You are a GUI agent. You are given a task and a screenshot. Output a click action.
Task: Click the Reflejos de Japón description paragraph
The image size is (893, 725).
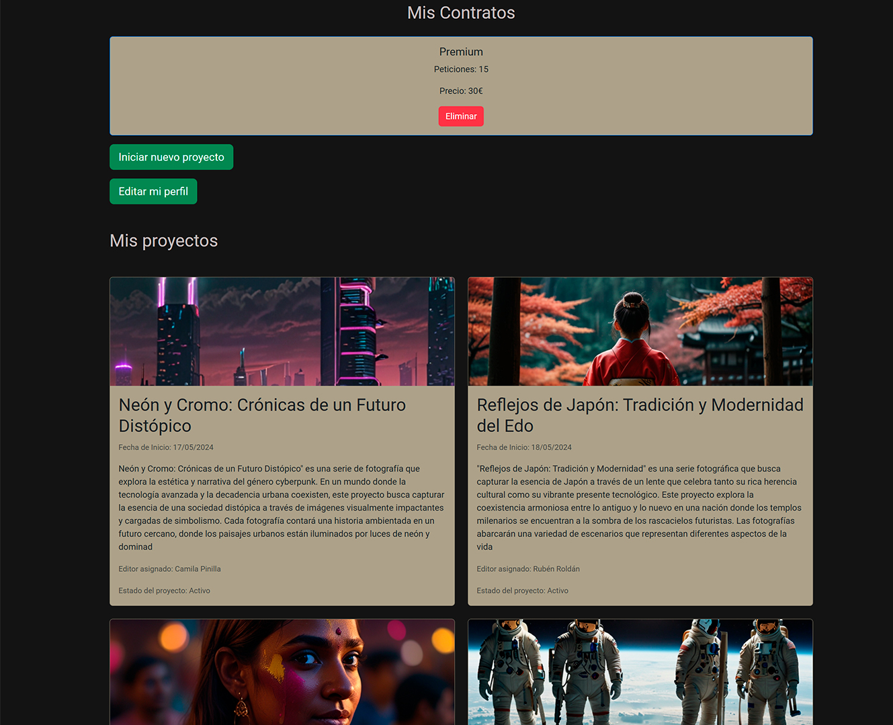pyautogui.click(x=639, y=507)
